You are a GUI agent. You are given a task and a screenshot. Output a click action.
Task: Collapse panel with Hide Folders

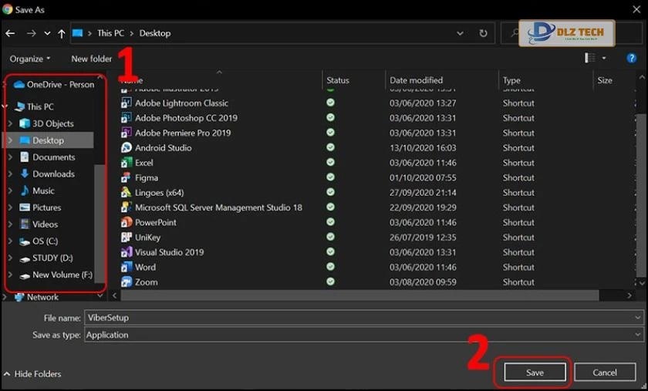(x=32, y=374)
